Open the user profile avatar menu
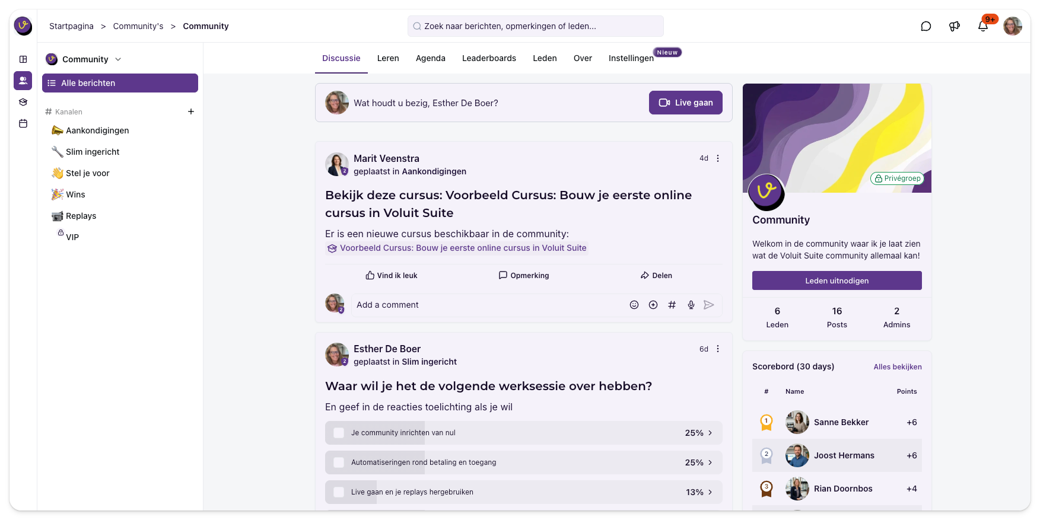Screen dimensions: 1040x520 1013,26
